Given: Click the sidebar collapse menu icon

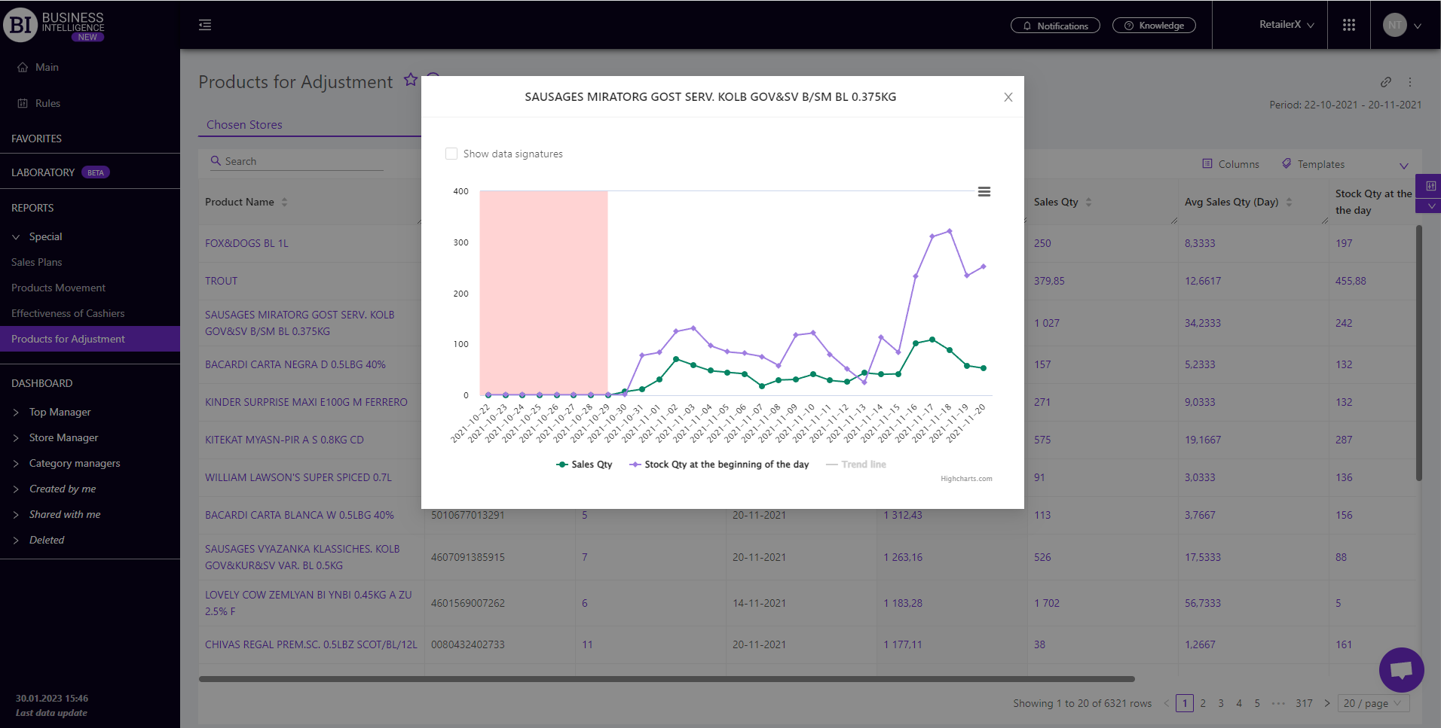Looking at the screenshot, I should pos(205,25).
